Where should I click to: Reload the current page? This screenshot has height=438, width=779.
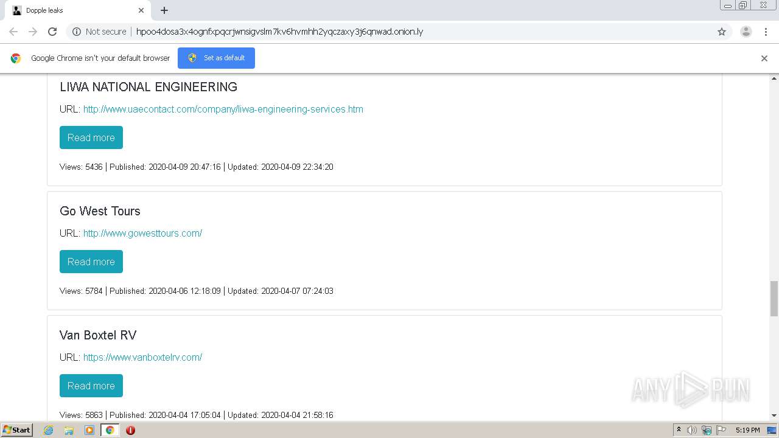52,32
